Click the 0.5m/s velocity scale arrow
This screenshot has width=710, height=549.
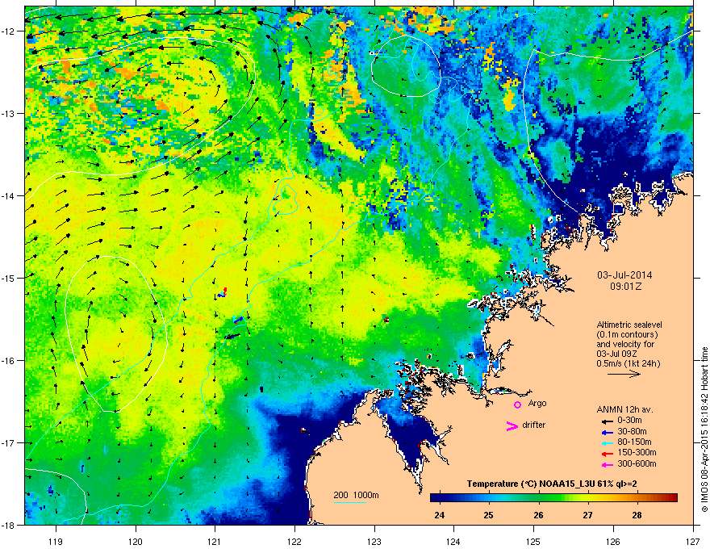[x=624, y=374]
